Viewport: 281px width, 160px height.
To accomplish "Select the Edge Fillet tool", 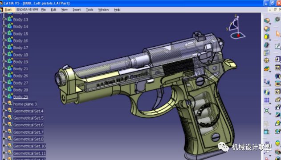I will (x=267, y=20).
